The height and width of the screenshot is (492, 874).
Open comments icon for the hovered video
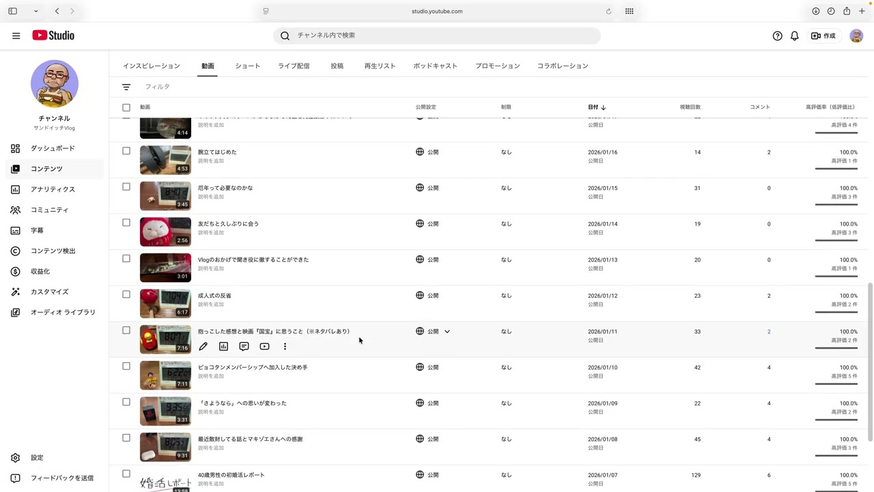[x=244, y=346]
